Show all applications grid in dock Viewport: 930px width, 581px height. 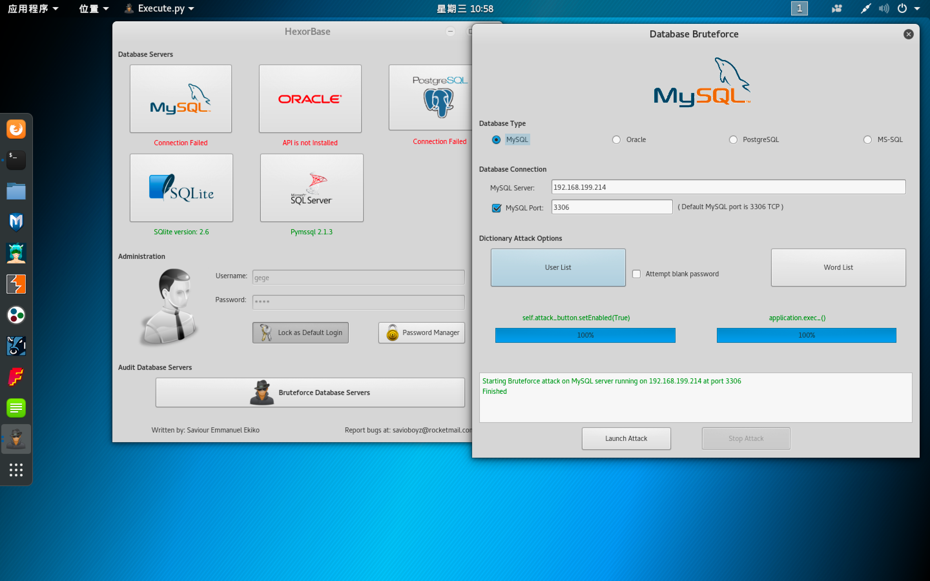coord(16,470)
